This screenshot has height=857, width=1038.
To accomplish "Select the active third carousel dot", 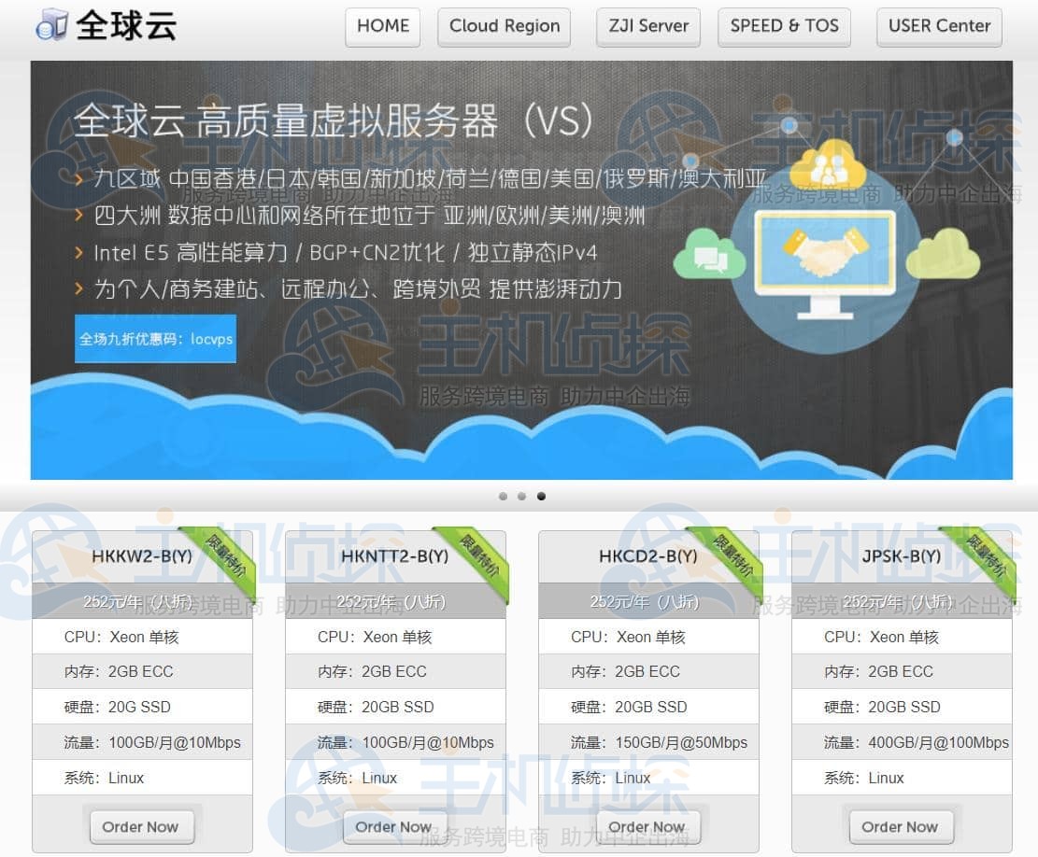I will [541, 496].
